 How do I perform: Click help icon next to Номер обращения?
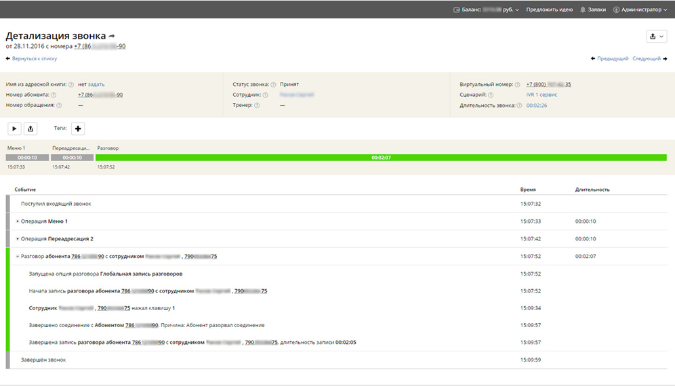point(59,106)
